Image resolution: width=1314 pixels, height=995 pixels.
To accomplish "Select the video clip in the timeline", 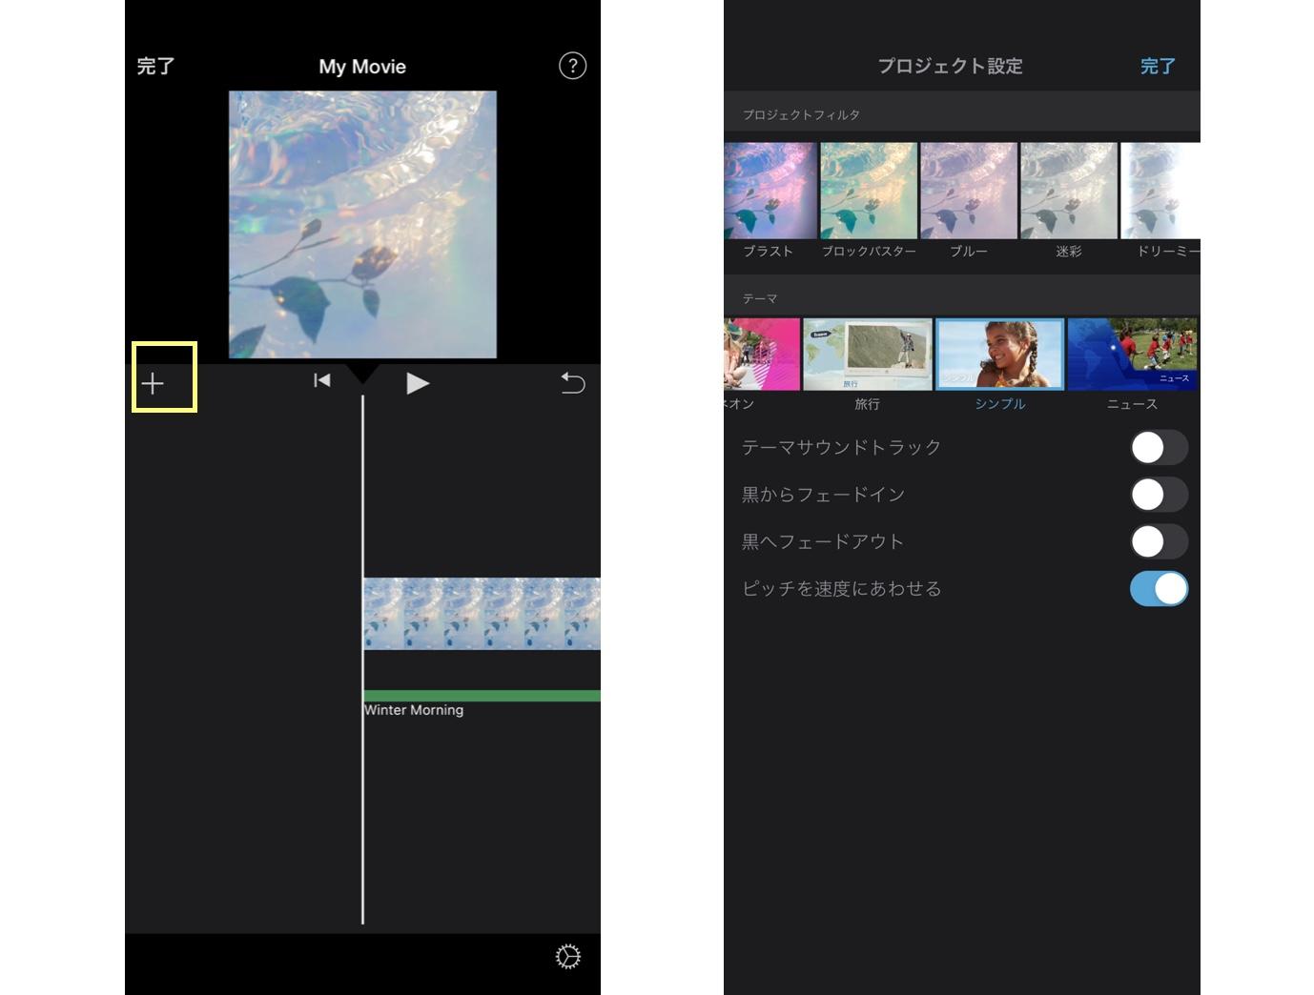I will coord(482,614).
